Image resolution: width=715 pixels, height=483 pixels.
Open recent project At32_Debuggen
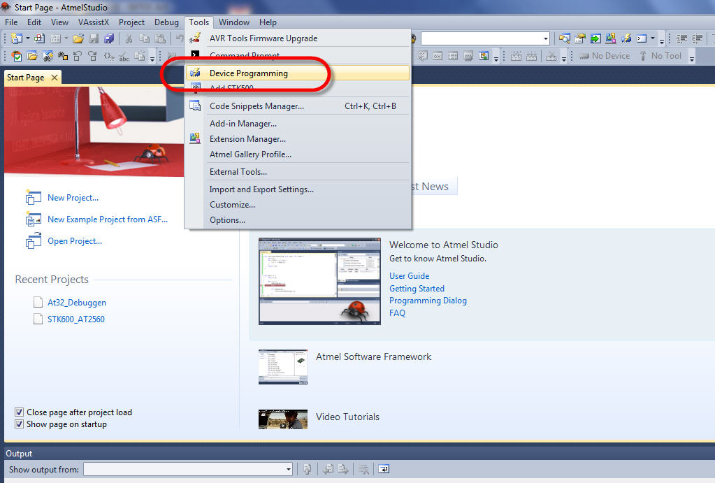(x=77, y=303)
